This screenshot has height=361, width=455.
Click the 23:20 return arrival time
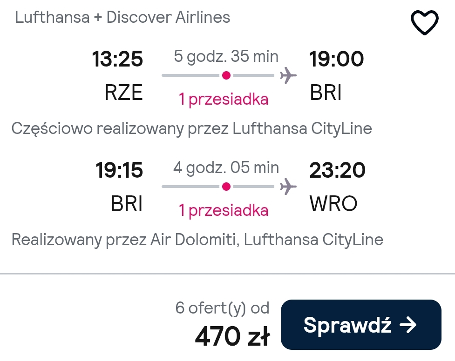pyautogui.click(x=338, y=170)
